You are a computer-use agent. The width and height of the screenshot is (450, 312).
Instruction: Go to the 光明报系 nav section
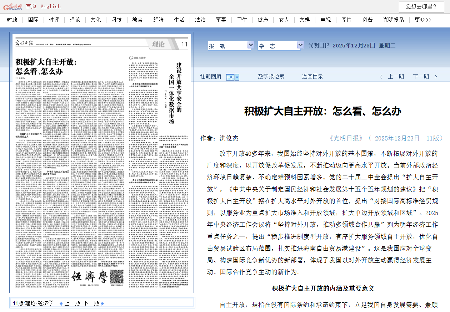click(x=394, y=20)
